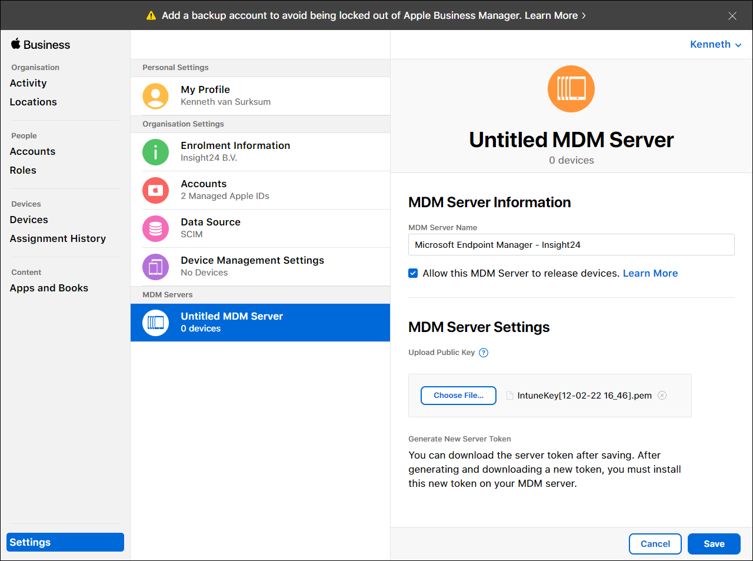Click Generate New Server Token label
This screenshot has width=753, height=561.
click(x=459, y=439)
